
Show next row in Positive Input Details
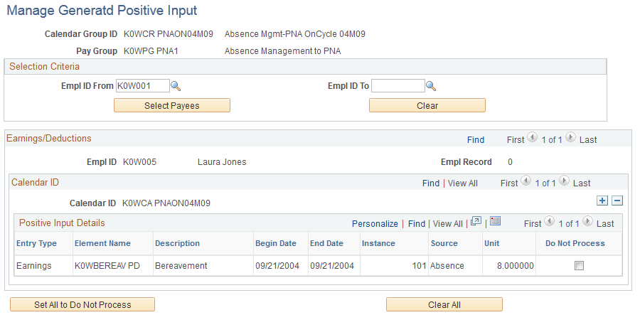pyautogui.click(x=588, y=221)
